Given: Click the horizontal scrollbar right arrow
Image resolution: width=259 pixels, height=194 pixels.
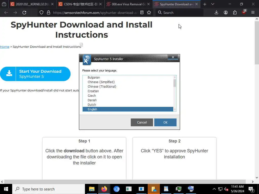Looking at the screenshot, I should 253,182.
